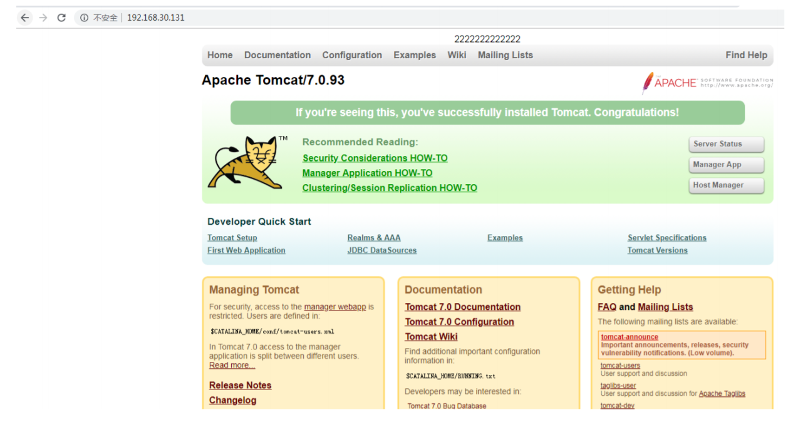Open the JDBC DataSources link
This screenshot has height=432, width=793.
[382, 250]
